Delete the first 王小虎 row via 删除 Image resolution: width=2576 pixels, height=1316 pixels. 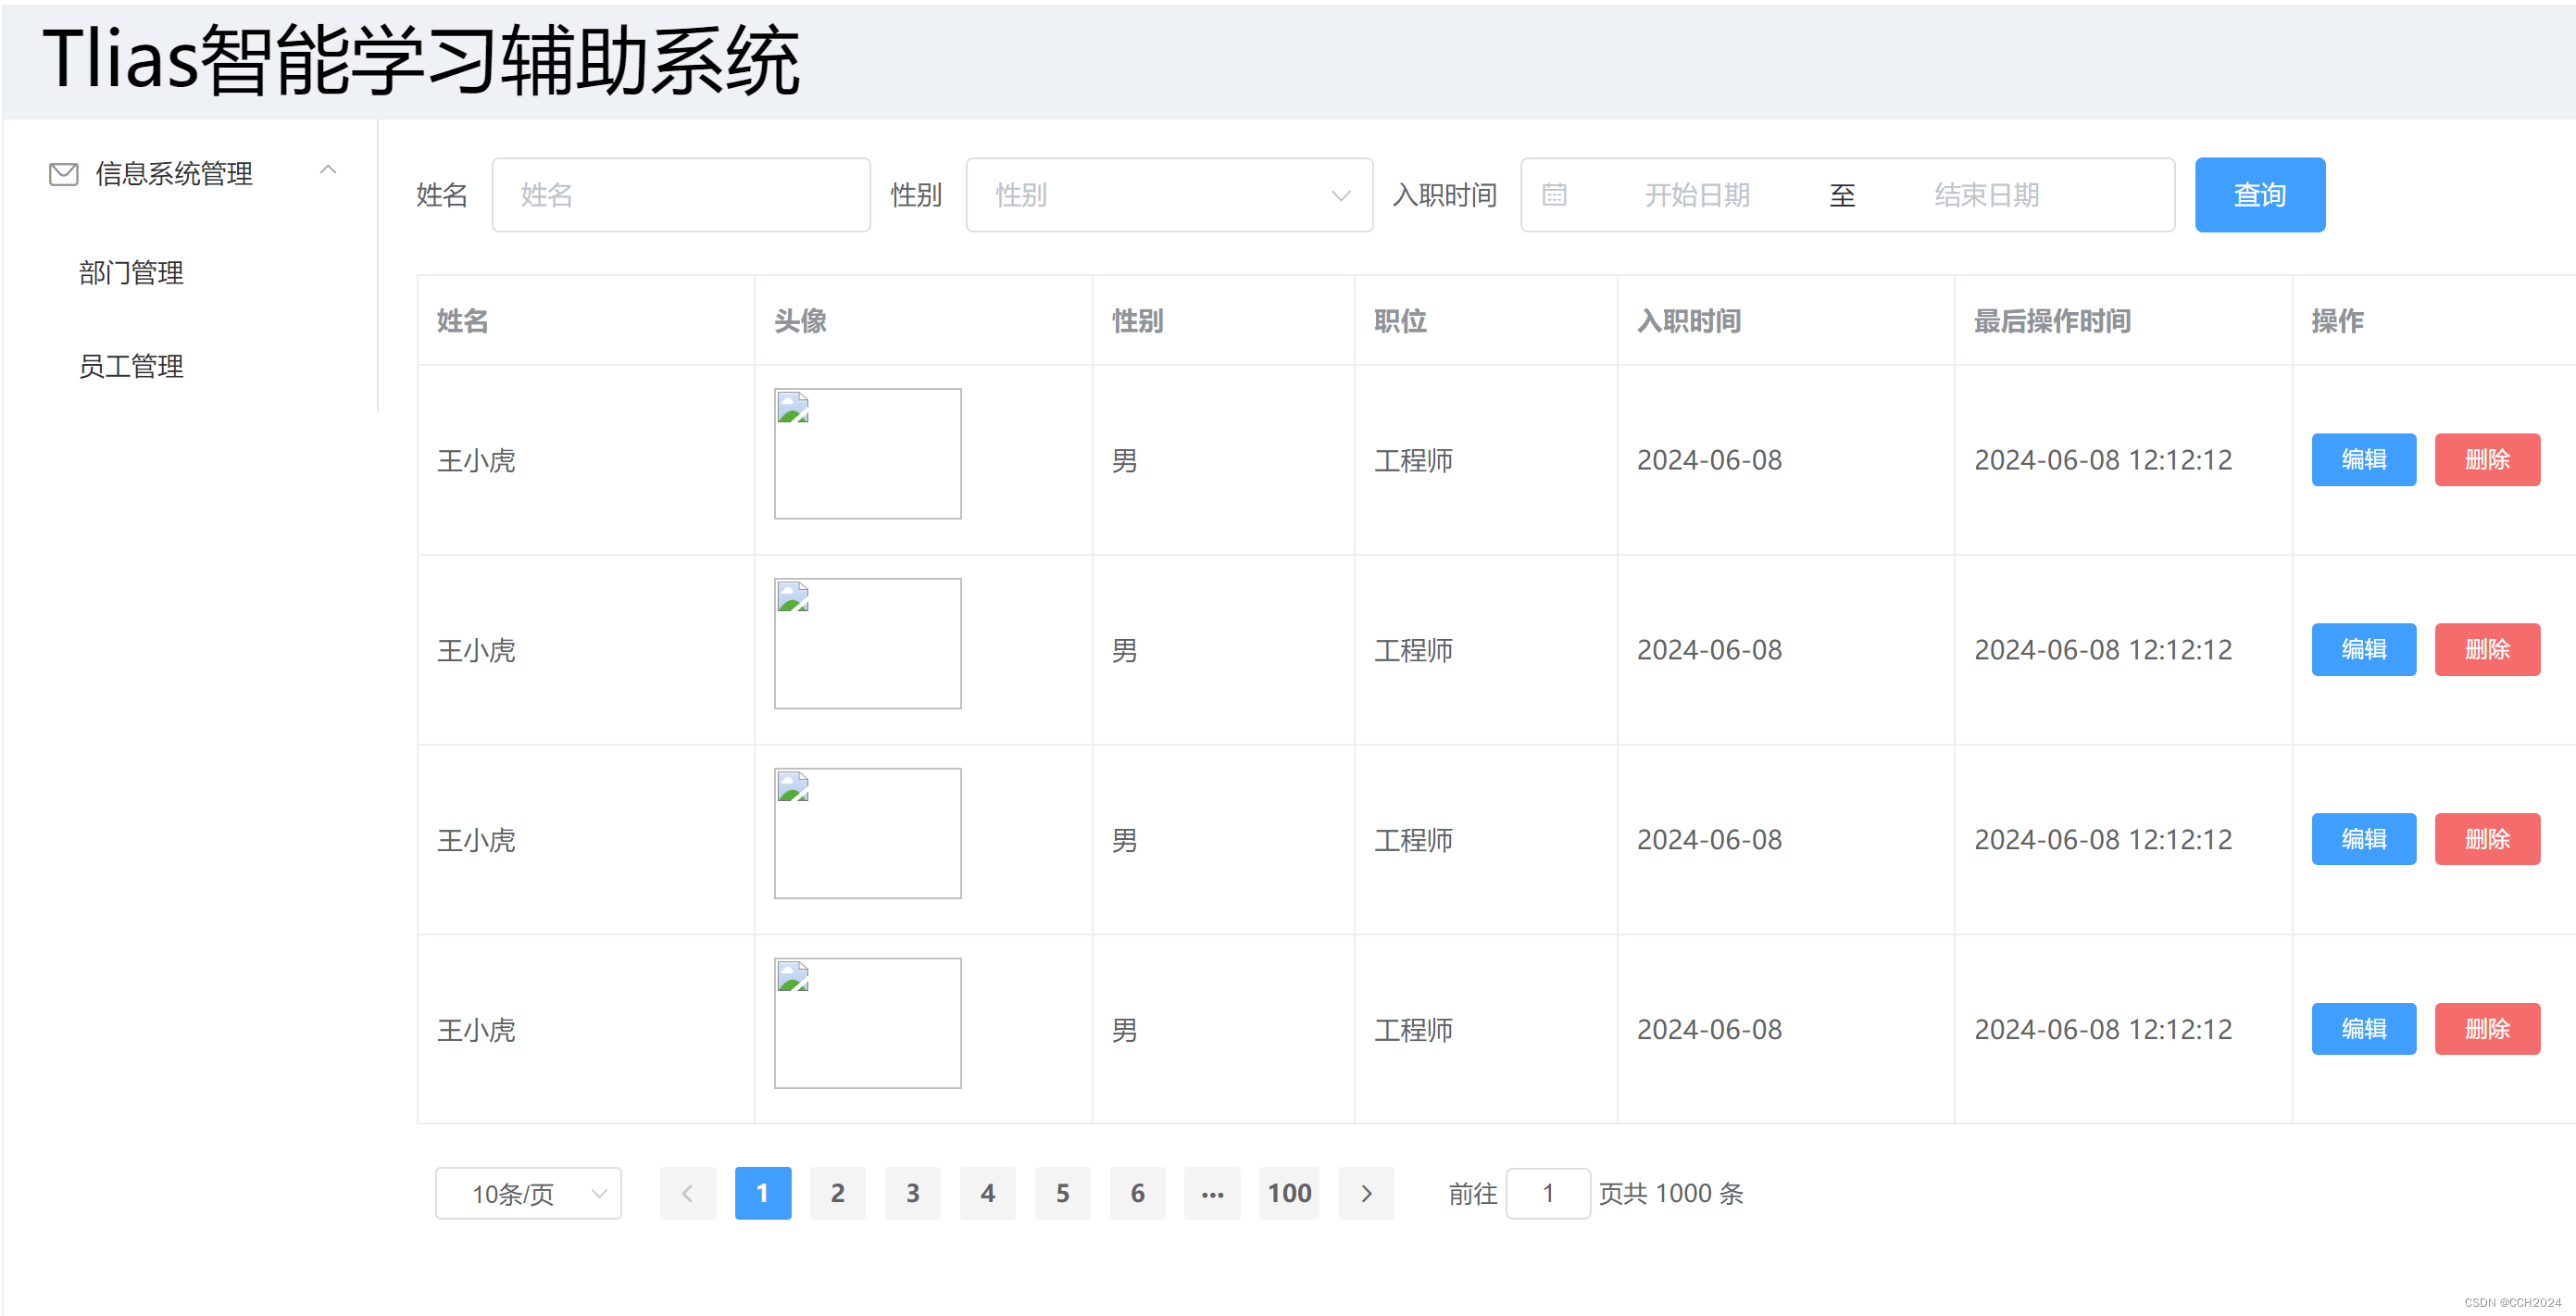(2487, 460)
